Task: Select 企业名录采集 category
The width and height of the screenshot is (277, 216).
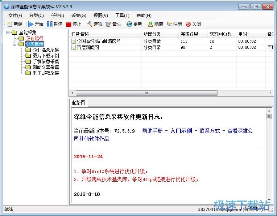Action: pyautogui.click(x=46, y=50)
